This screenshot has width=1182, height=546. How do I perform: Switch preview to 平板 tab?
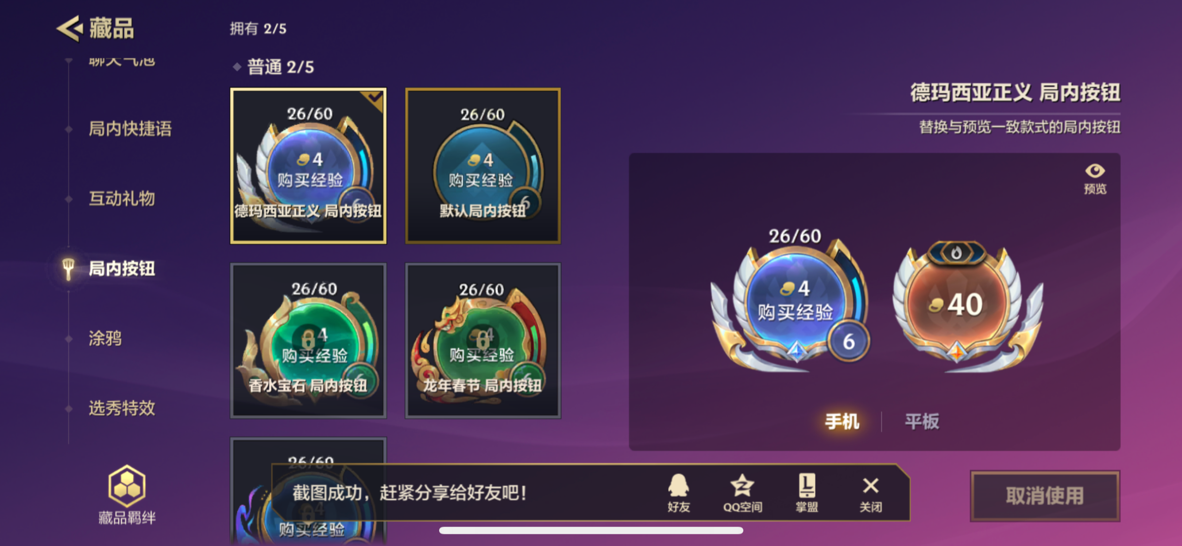[x=922, y=421]
